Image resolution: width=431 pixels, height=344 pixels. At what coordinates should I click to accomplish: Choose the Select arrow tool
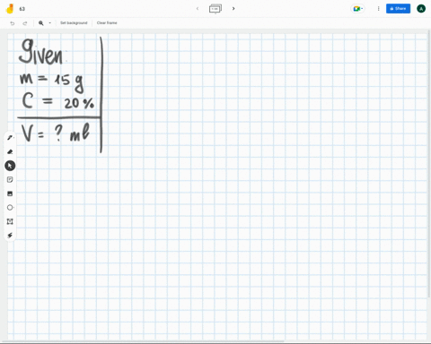click(x=10, y=166)
